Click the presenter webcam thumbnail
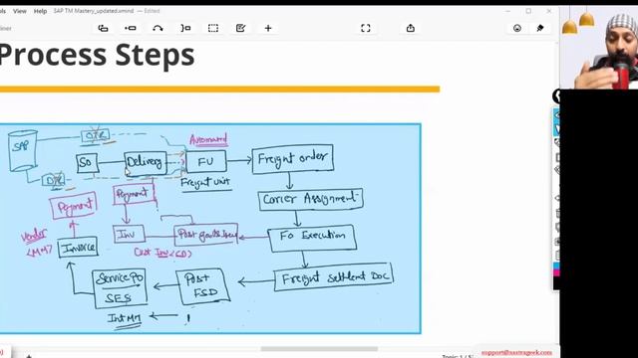Screen dimensions: 638x358 click(598, 47)
